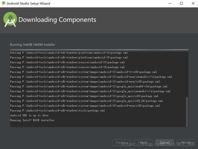Click the log line for tools\package.xml
Viewport: 198px width, 149px height.
coord(58,110)
